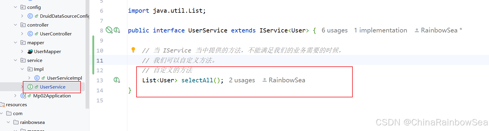Click the interface icon next to UserService

[x=30, y=87]
